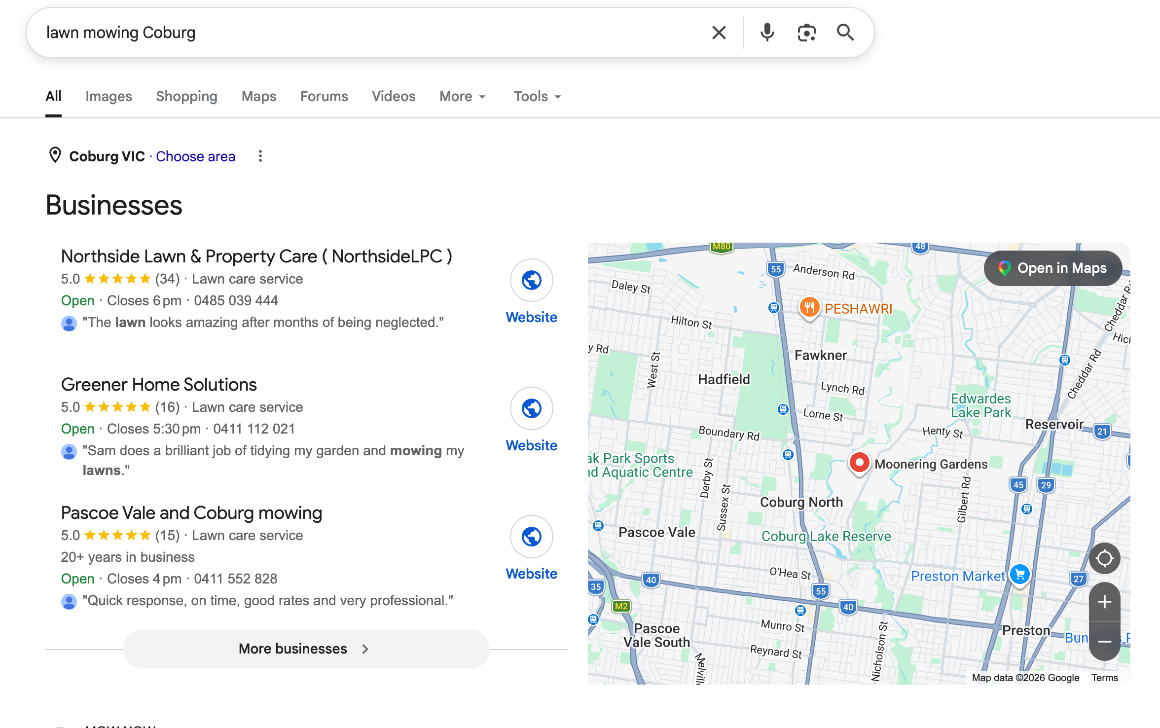The image size is (1160, 728).
Task: Click '20+ years in business' text
Action: click(x=127, y=557)
